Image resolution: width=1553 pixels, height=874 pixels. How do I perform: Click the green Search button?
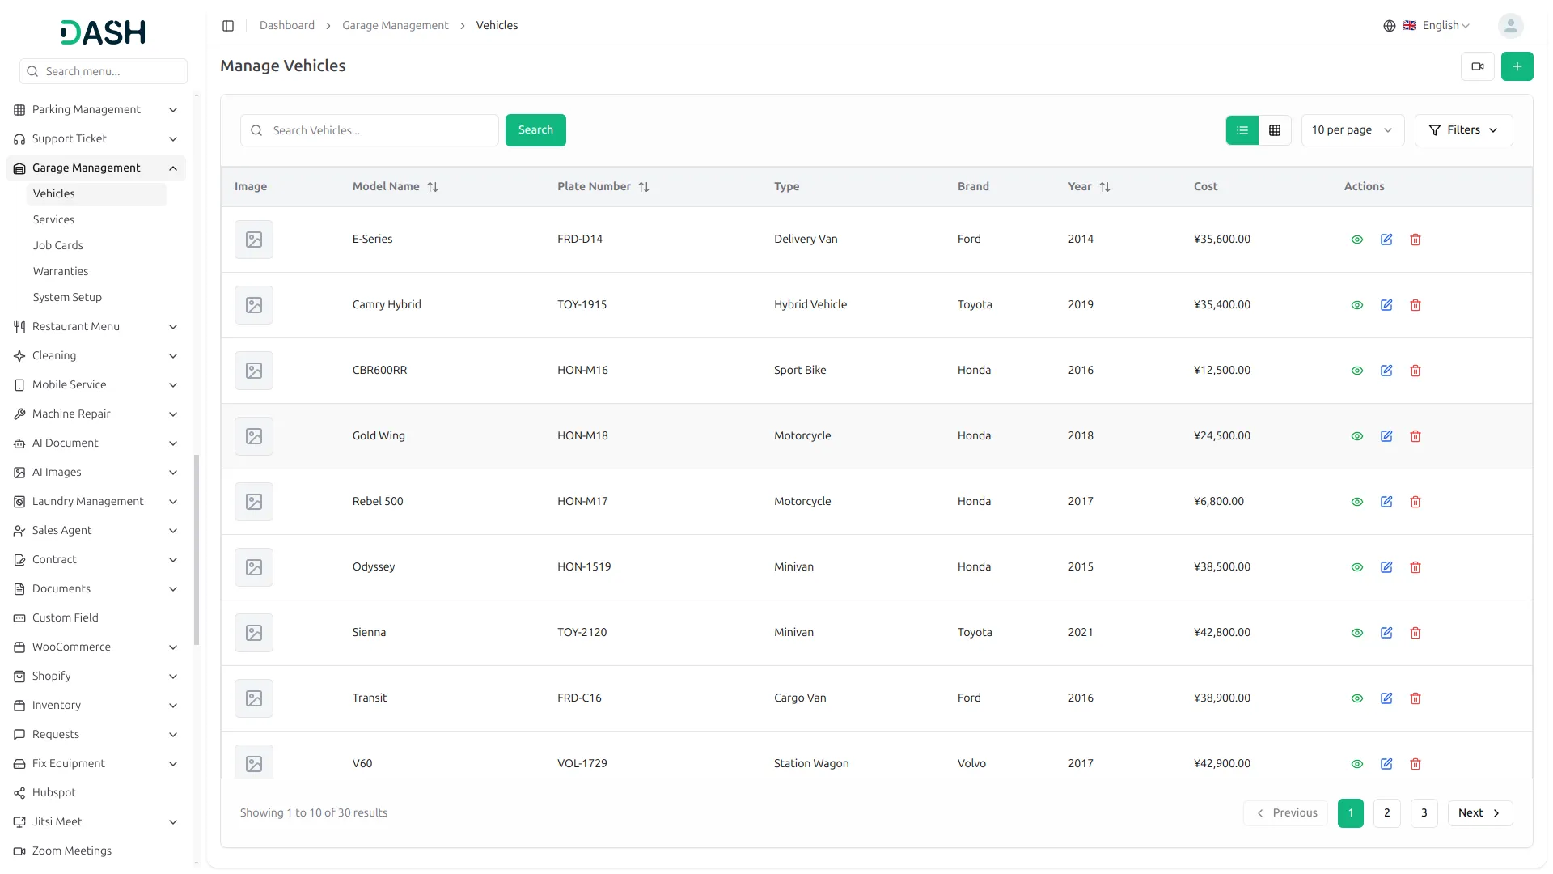click(x=535, y=130)
